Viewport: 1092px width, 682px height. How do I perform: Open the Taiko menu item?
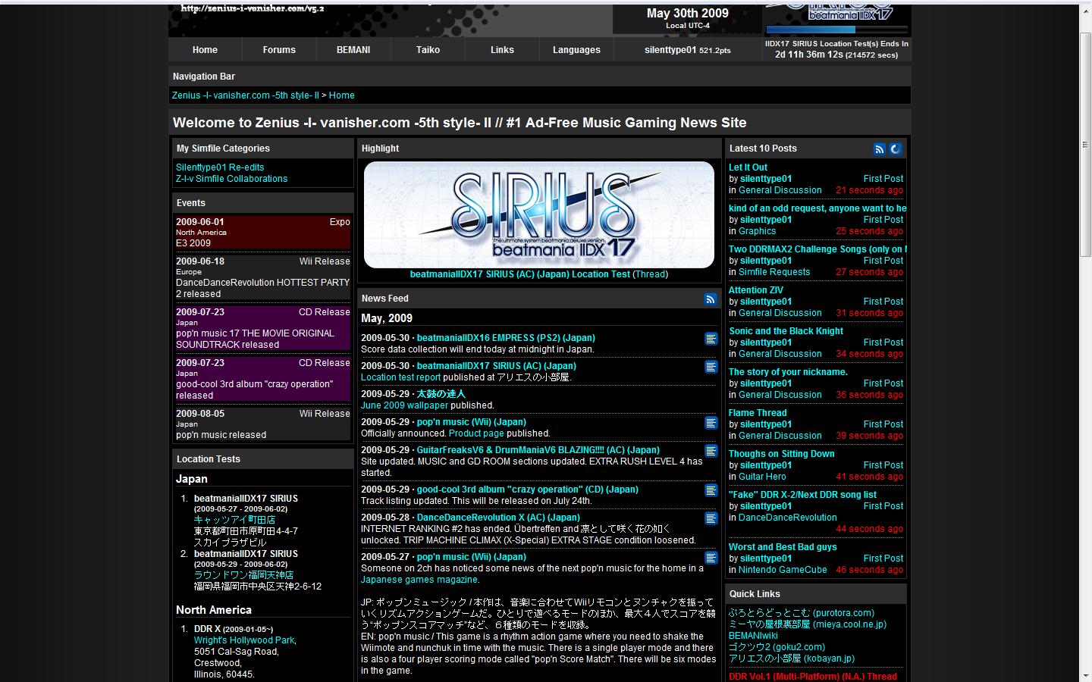click(428, 50)
